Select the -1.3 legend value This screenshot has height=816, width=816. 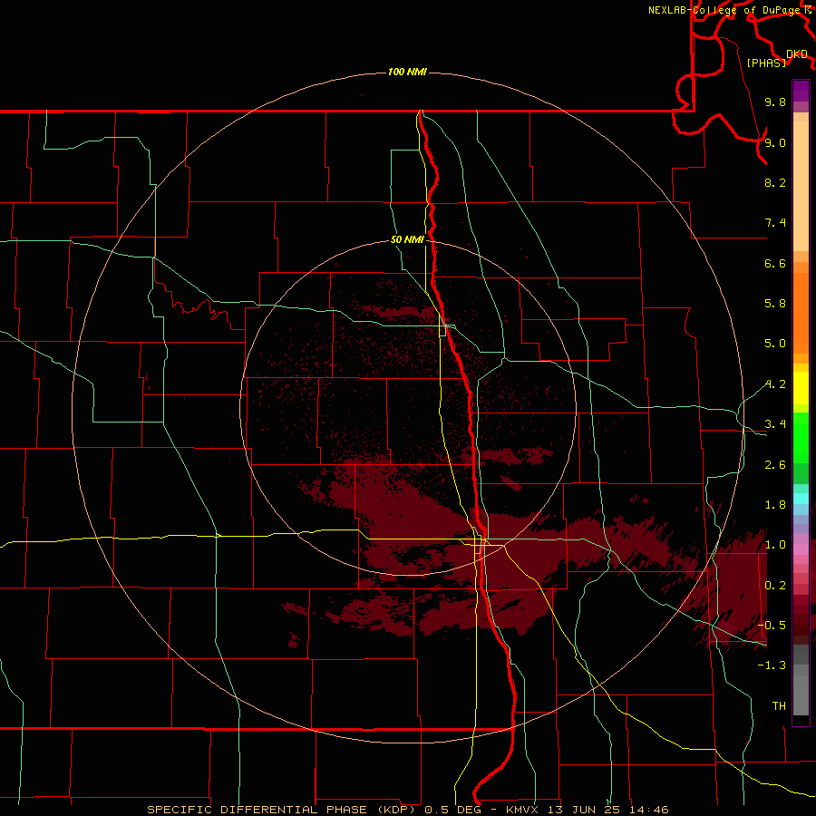click(x=772, y=665)
